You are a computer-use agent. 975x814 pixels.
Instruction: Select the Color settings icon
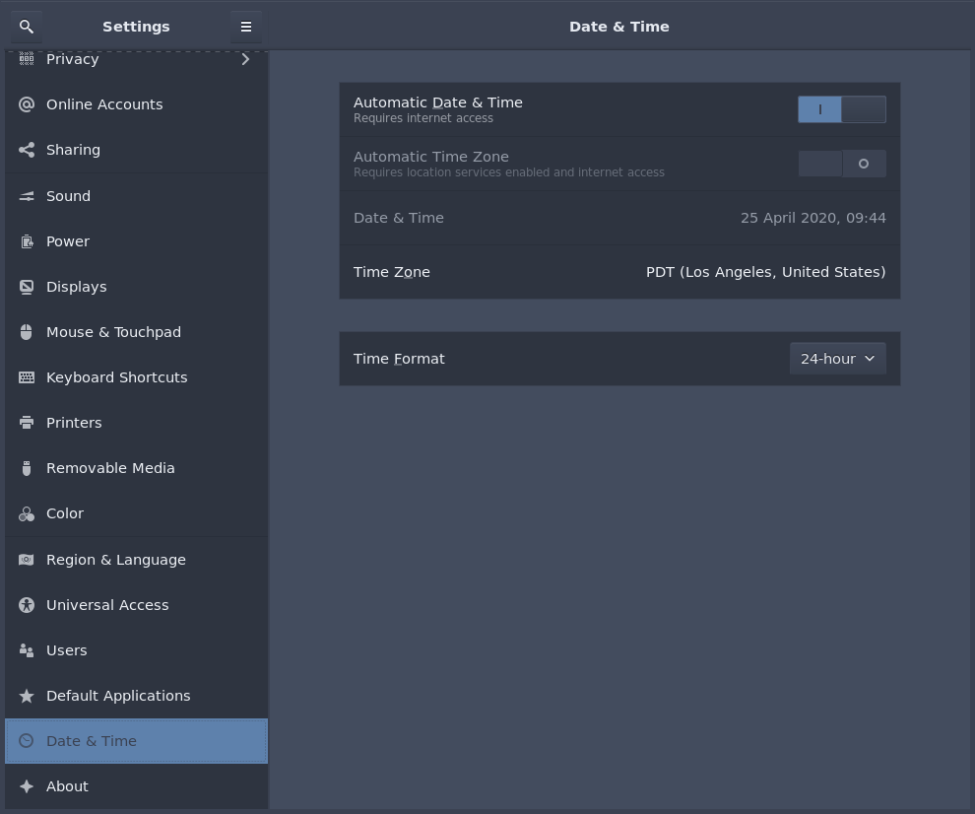(x=26, y=513)
